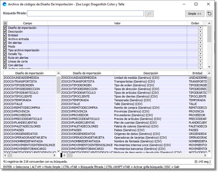Click the Descripción column header in results grid
Viewport: 218px width, 172px height.
(151, 73)
